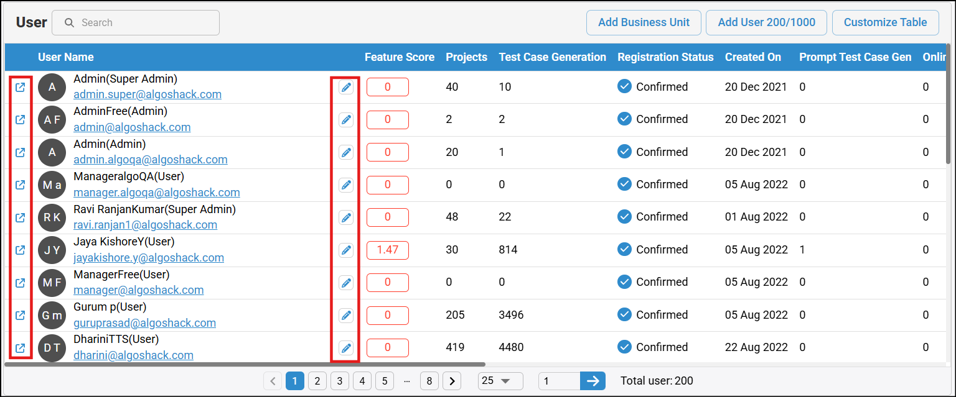The image size is (956, 397).
Task: Click edit pencil for AdminFree(Admin) user
Action: (346, 120)
